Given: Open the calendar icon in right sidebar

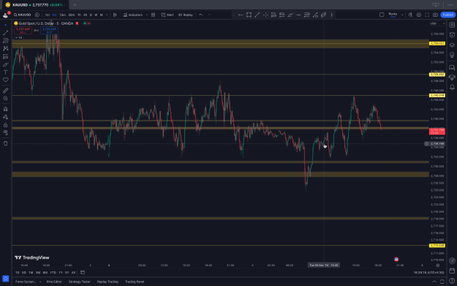Looking at the screenshot, I should point(452,271).
